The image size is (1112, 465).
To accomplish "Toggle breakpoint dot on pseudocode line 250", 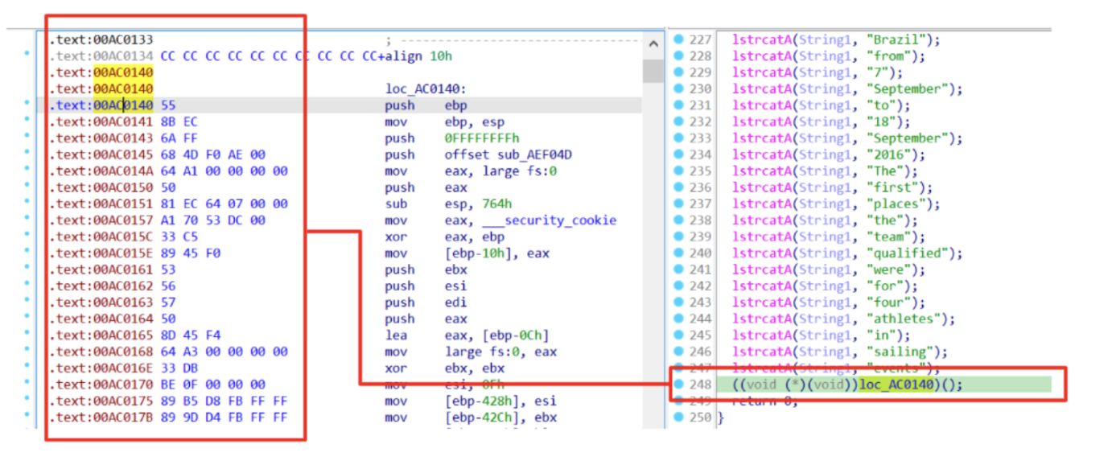I will tap(678, 418).
